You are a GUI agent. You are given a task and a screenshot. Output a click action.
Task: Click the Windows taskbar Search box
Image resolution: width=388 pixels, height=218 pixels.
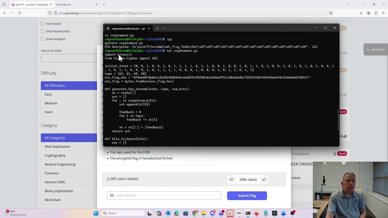coord(123,213)
